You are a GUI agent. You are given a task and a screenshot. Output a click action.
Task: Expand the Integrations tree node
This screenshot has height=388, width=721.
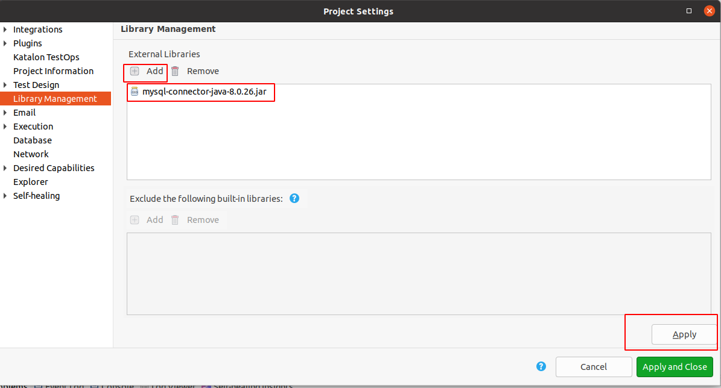[x=5, y=30]
